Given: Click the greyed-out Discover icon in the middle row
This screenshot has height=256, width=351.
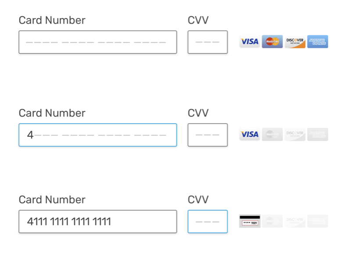Looking at the screenshot, I should click(295, 135).
